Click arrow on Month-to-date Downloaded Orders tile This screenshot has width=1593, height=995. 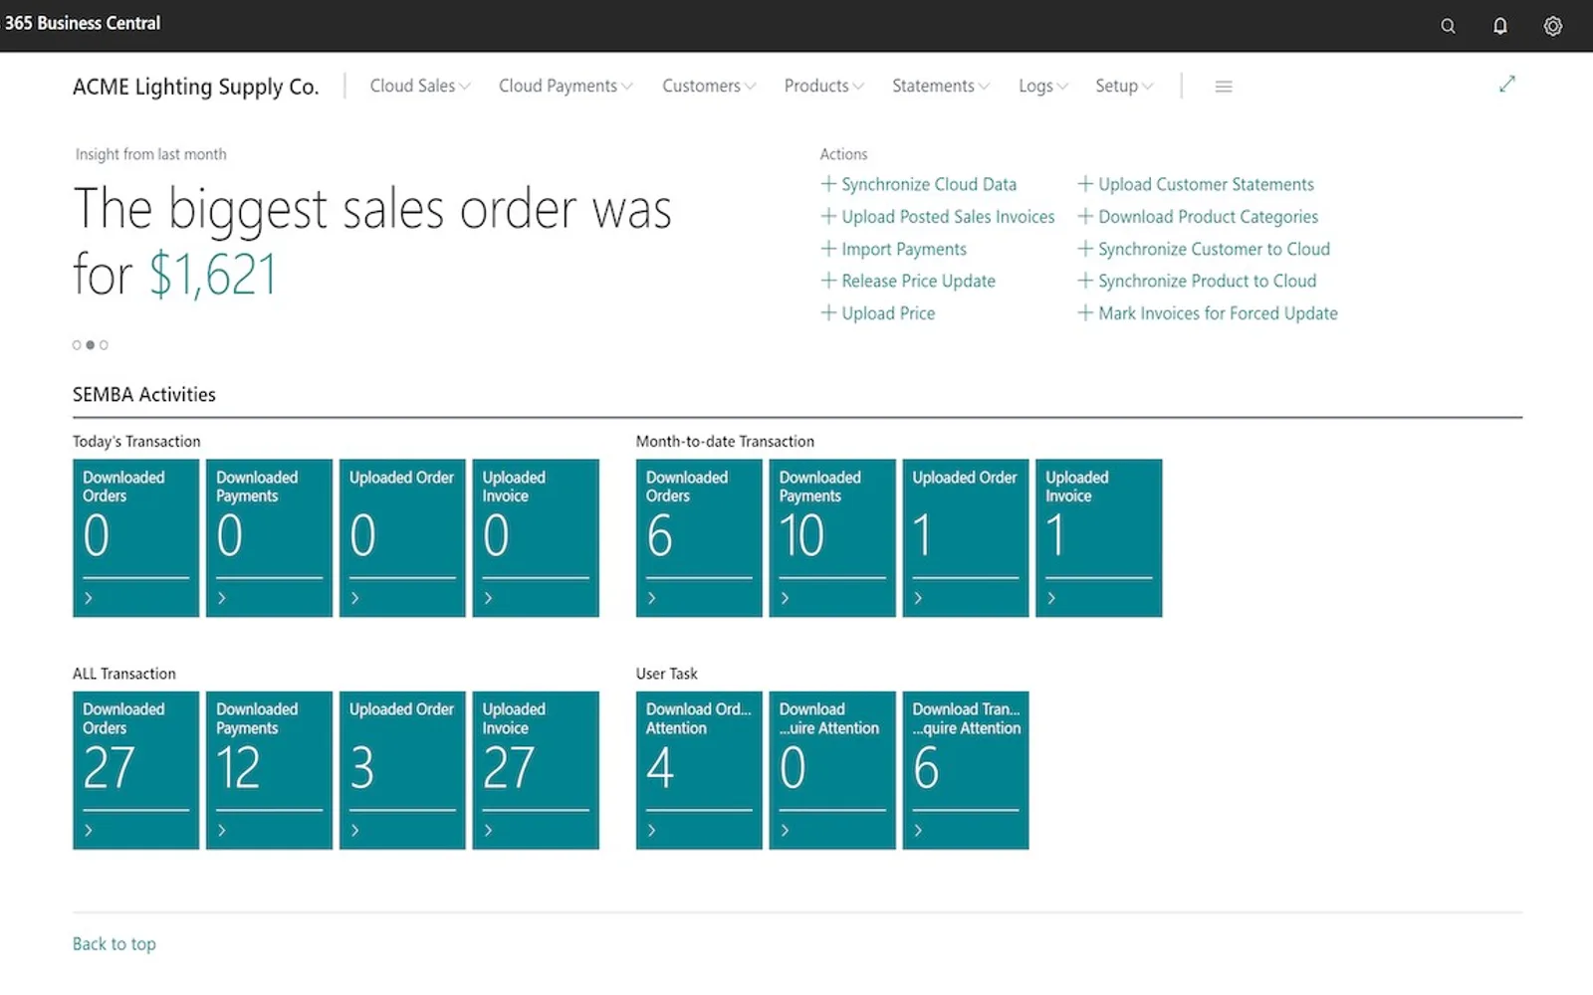pyautogui.click(x=652, y=598)
